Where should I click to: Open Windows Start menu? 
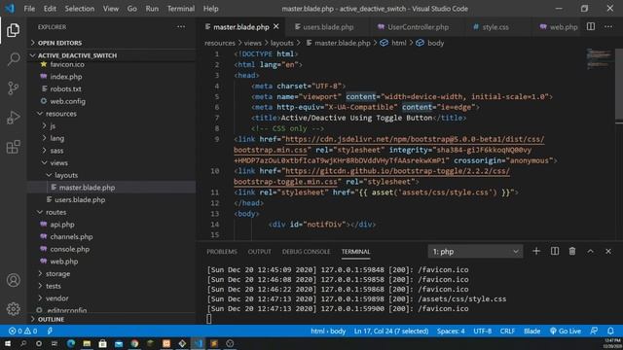8,343
